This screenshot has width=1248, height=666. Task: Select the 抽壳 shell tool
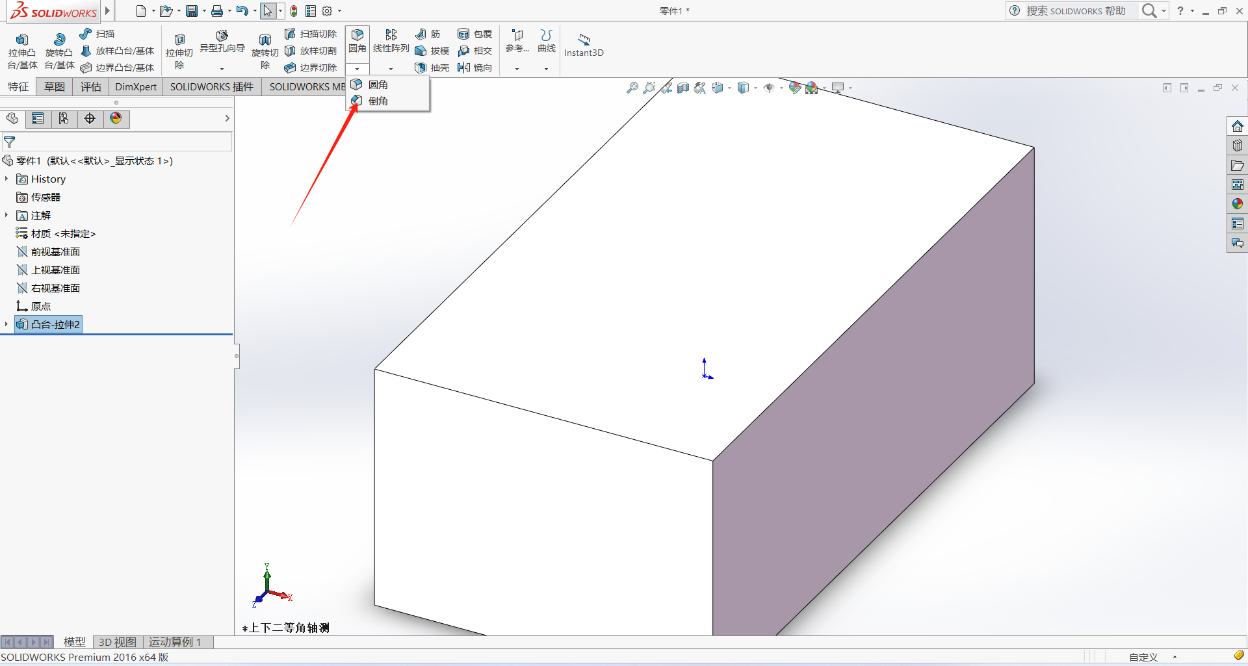coord(432,68)
